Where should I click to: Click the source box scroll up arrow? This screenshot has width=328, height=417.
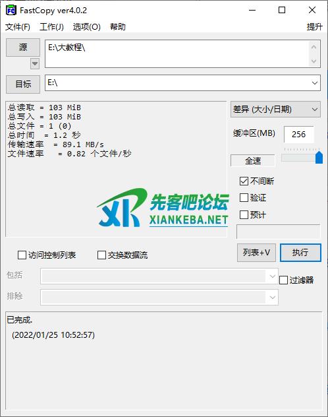click(x=314, y=48)
